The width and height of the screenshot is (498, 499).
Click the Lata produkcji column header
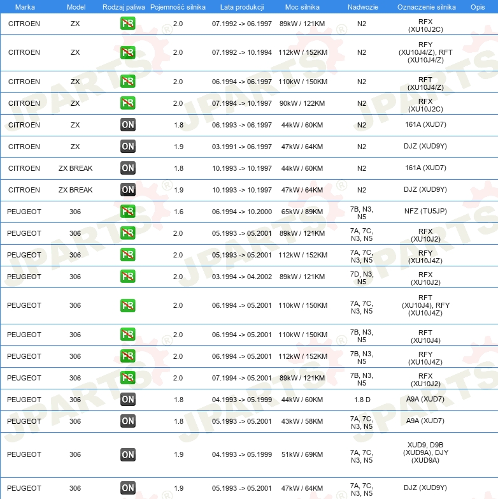(241, 7)
